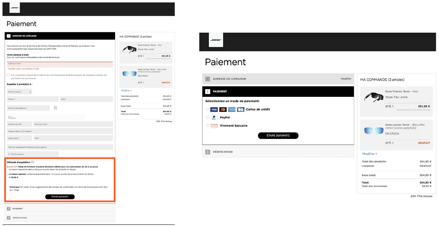The image size is (439, 226).
Task: Click Étape suivante under the payment options
Action: click(278, 136)
